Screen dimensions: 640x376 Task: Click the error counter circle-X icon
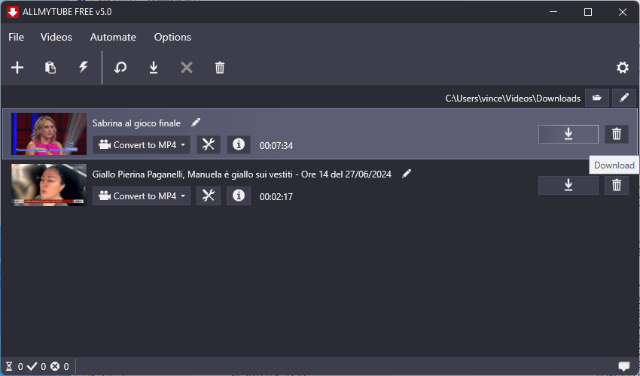click(55, 367)
